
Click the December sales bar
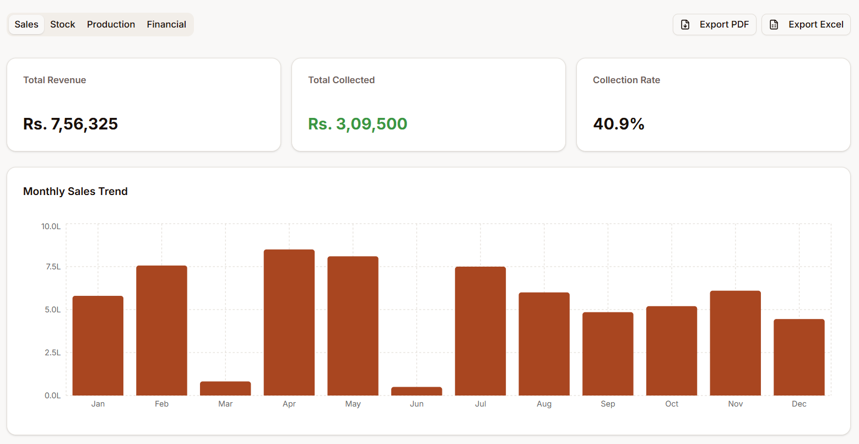799,357
